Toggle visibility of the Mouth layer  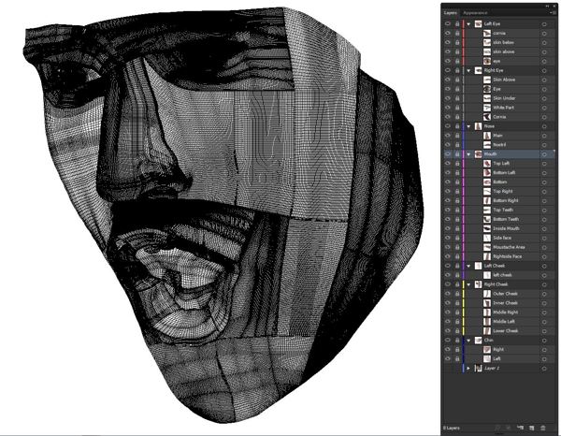(448, 154)
